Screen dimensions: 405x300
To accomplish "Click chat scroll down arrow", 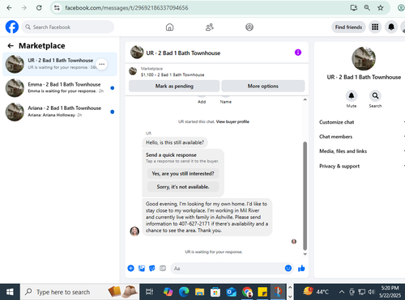I will pos(305,254).
